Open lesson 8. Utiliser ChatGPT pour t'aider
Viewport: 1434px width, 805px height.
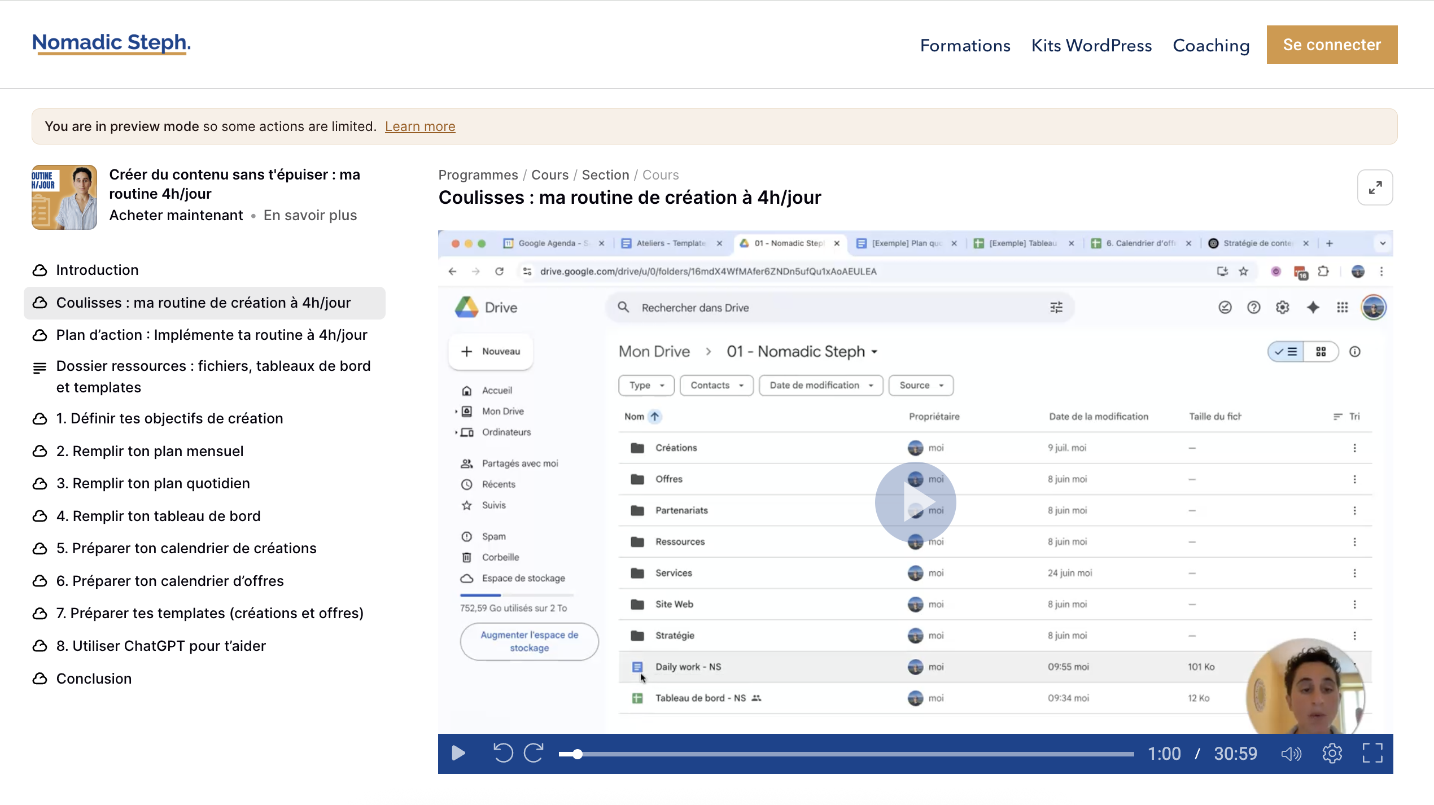(161, 646)
